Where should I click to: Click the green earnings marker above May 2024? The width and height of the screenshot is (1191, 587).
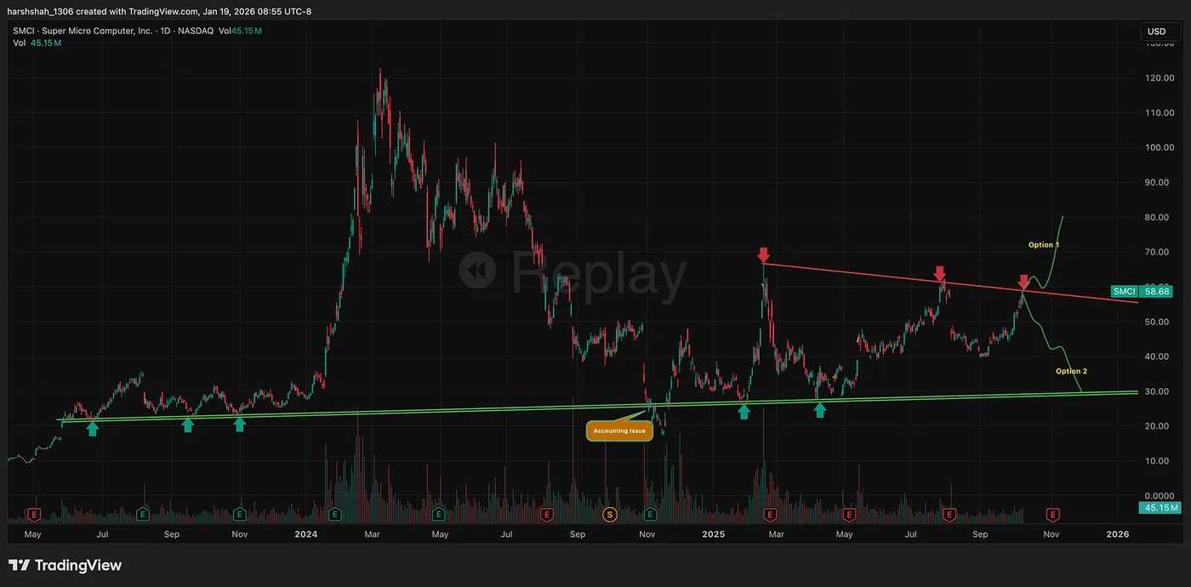pos(438,515)
